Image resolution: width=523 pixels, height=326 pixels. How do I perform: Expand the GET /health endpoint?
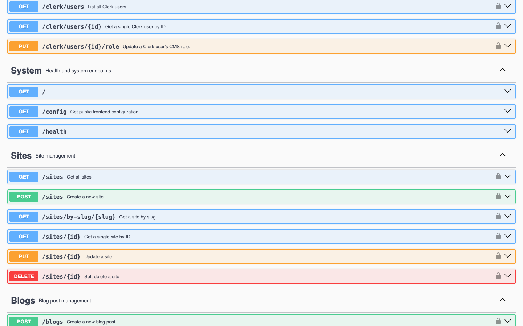(507, 131)
